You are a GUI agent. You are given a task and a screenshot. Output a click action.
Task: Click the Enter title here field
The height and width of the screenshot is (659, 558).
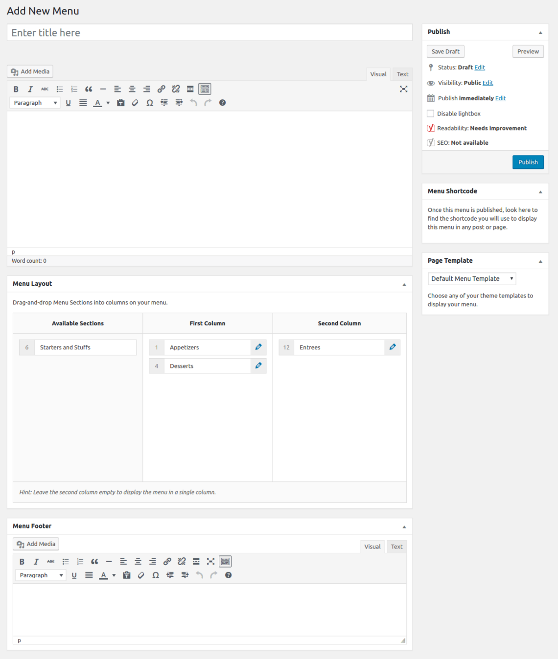tap(209, 33)
